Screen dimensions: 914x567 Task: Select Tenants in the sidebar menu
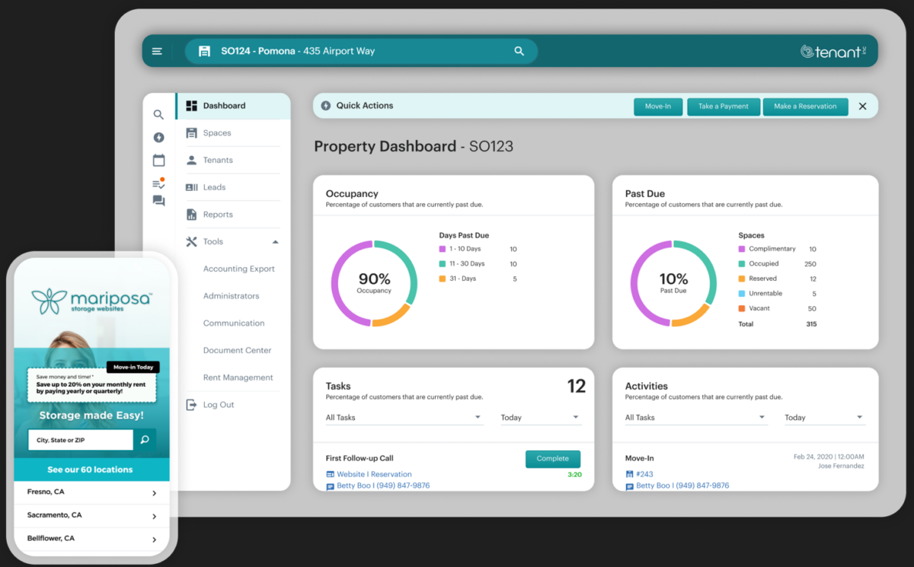pos(218,161)
